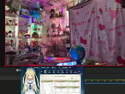Open the Settings tab in game menu
The image size is (125, 94).
tap(75, 72)
